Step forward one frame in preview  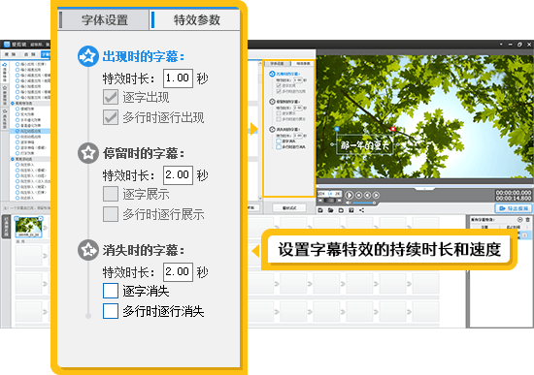[x=376, y=195]
